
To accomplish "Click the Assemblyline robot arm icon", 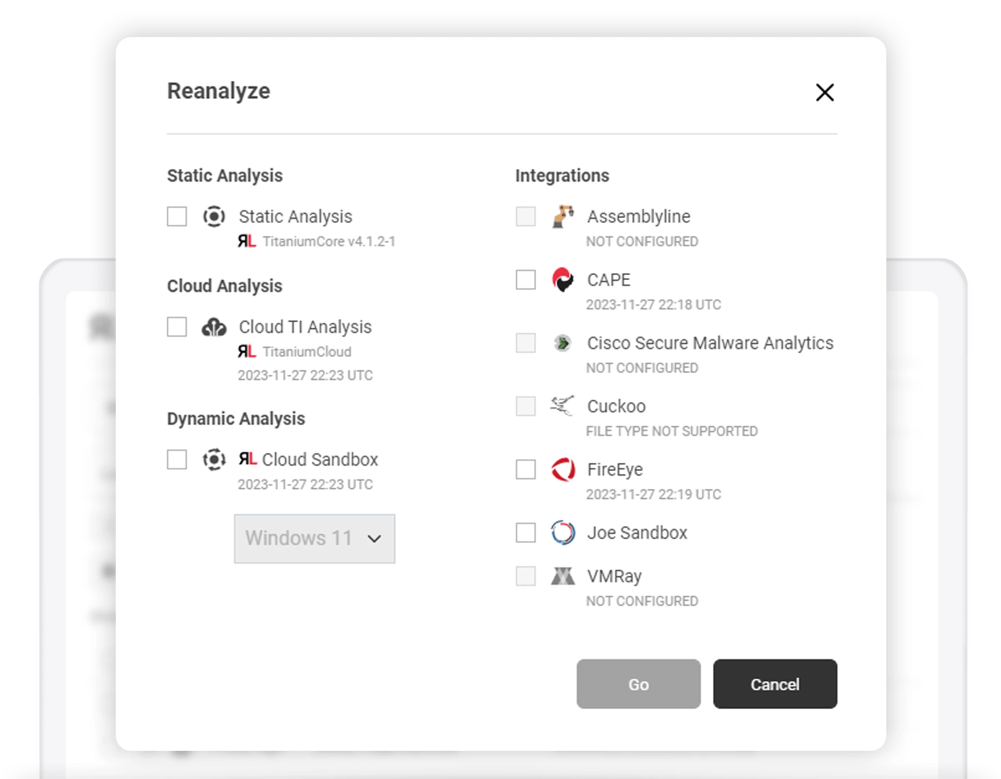I will pyautogui.click(x=563, y=216).
